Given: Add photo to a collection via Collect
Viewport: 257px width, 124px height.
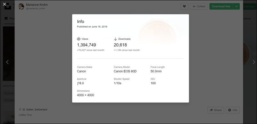Looking at the screenshot, I should [x=199, y=6].
